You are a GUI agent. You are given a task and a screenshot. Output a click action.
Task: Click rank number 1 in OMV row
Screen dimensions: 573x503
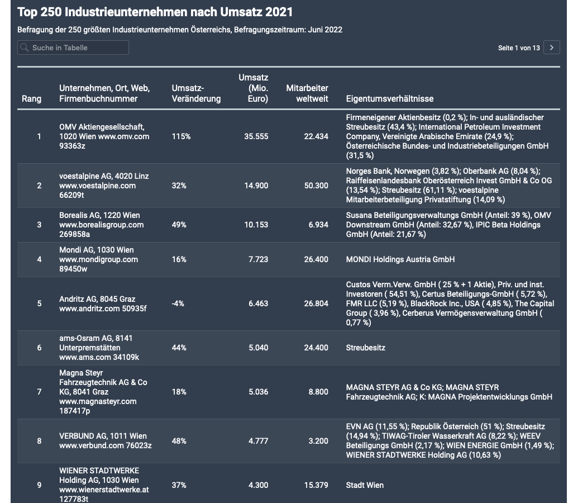[39, 136]
